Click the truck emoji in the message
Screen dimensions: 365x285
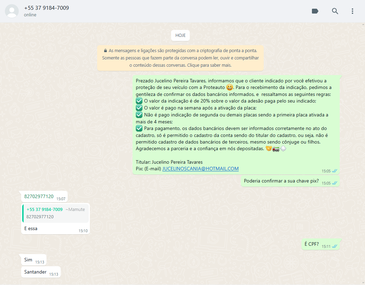tap(276, 149)
